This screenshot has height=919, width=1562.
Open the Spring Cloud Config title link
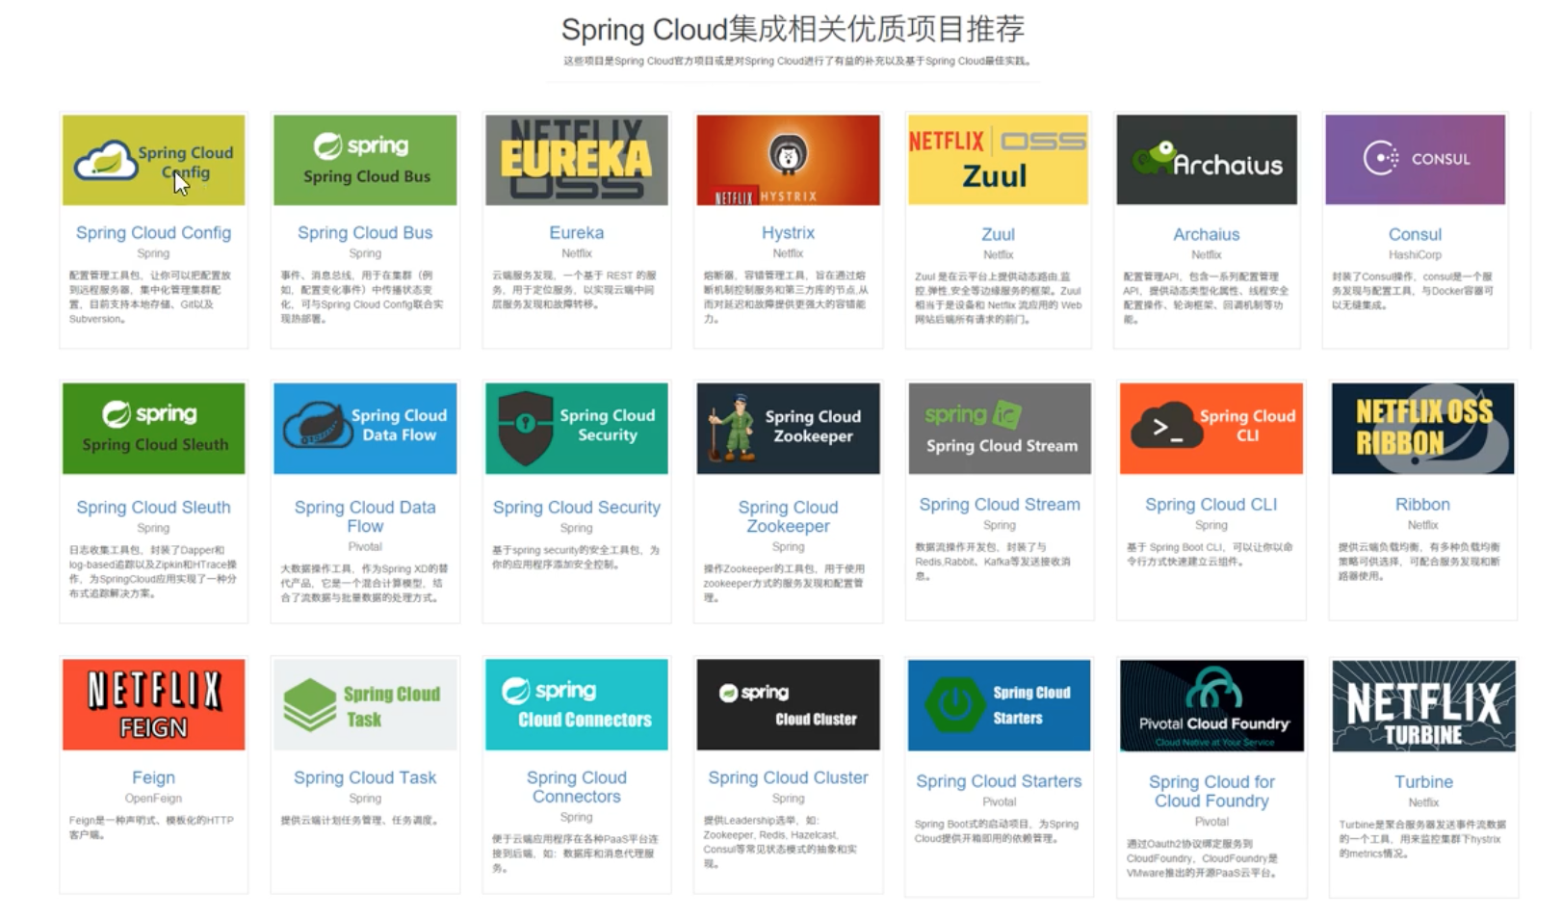[153, 233]
